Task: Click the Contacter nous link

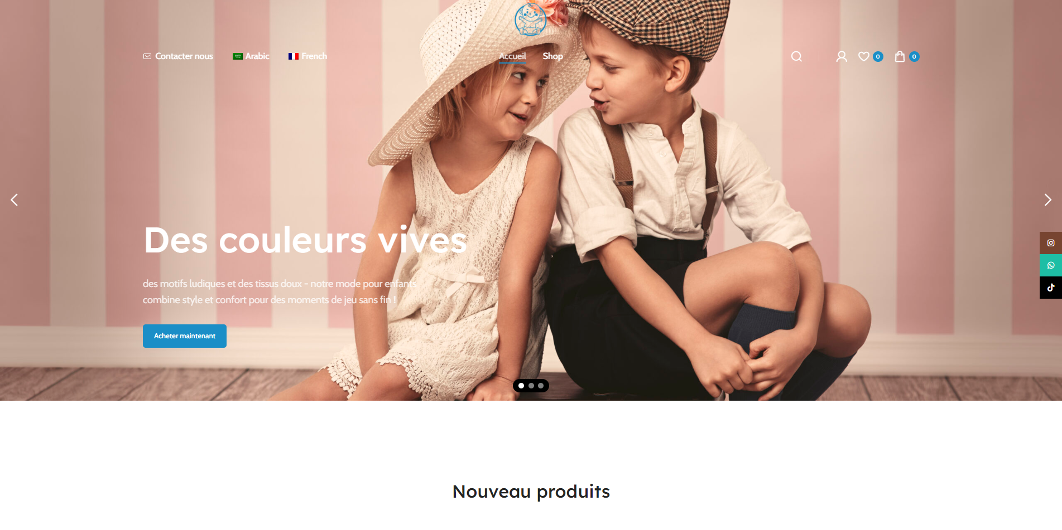Action: tap(184, 56)
